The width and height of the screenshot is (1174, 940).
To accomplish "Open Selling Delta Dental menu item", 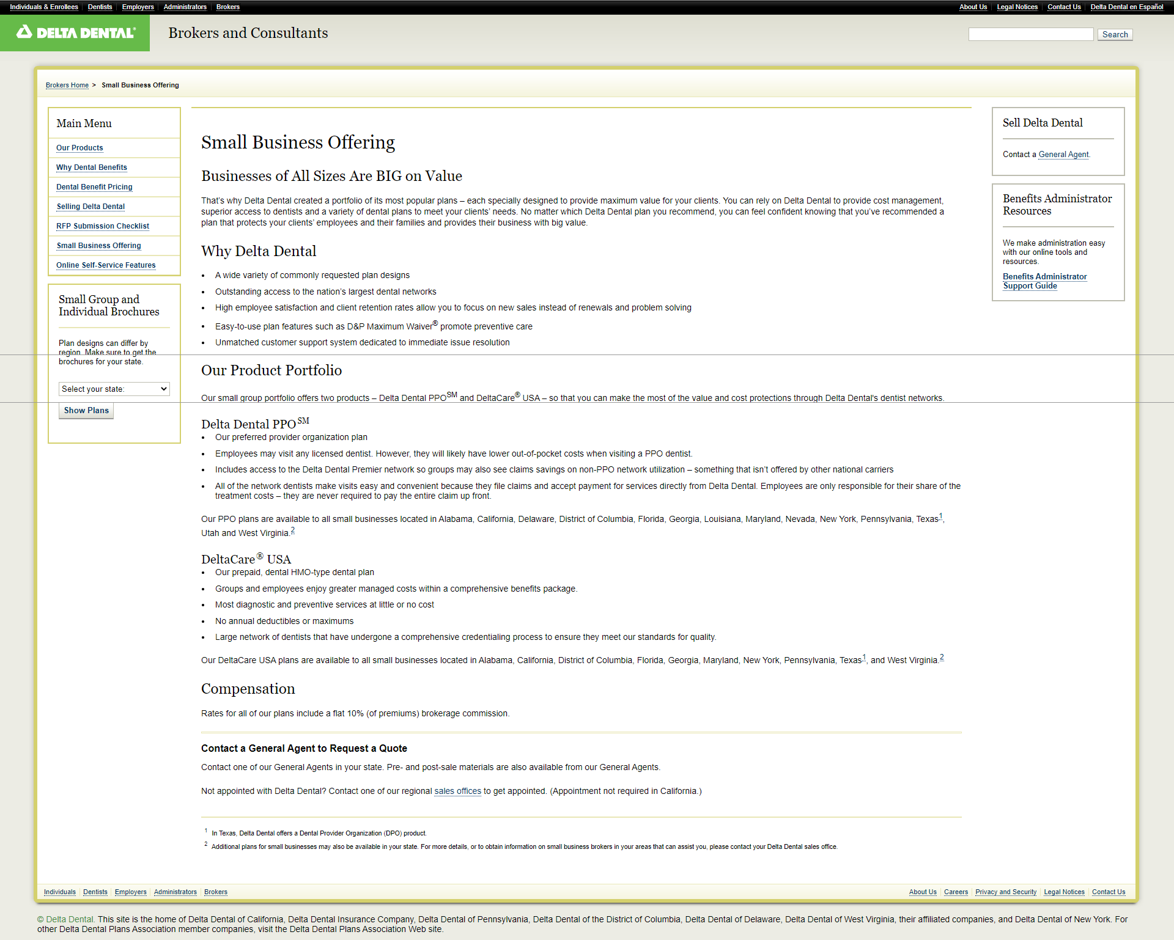I will click(x=90, y=207).
